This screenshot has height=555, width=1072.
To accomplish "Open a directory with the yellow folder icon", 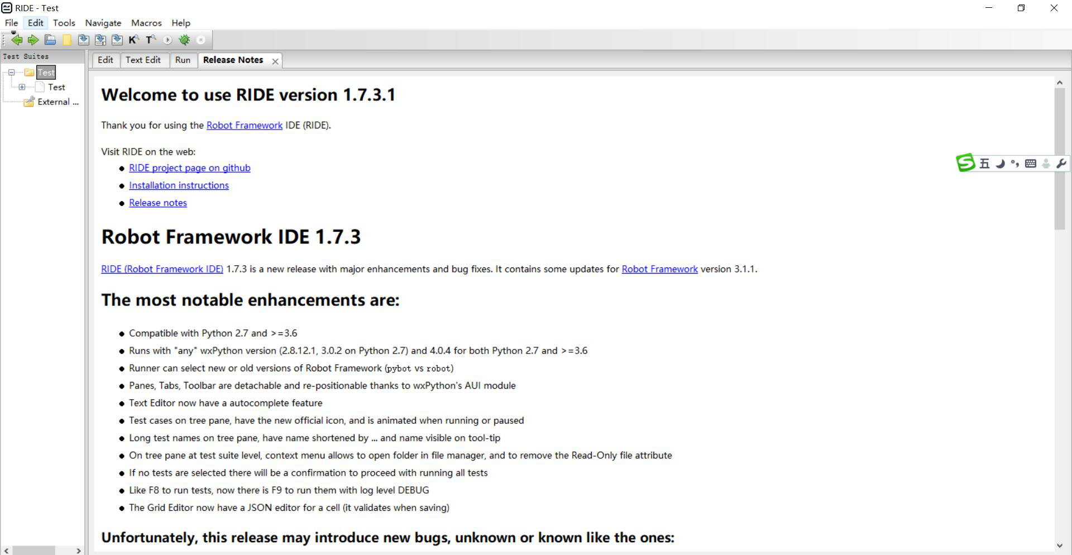I will coord(67,40).
